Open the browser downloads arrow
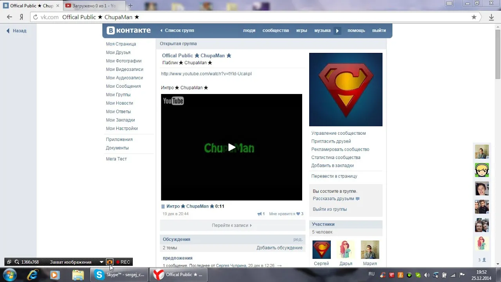 [x=492, y=17]
